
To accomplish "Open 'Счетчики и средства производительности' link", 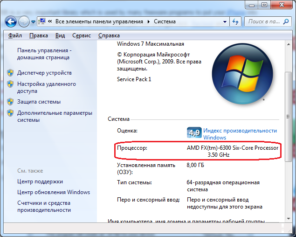I will pyautogui.click(x=44, y=206).
